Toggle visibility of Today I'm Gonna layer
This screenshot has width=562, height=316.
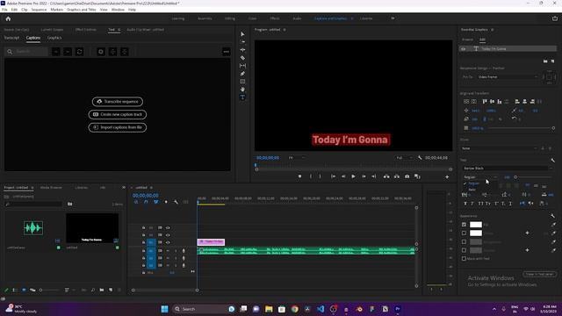(x=464, y=49)
